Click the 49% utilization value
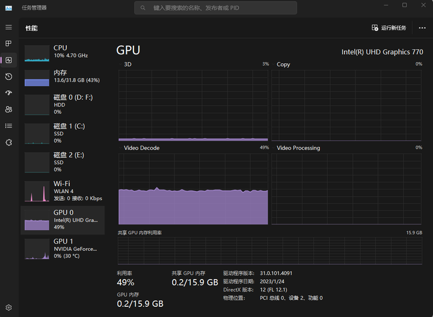 [125, 282]
